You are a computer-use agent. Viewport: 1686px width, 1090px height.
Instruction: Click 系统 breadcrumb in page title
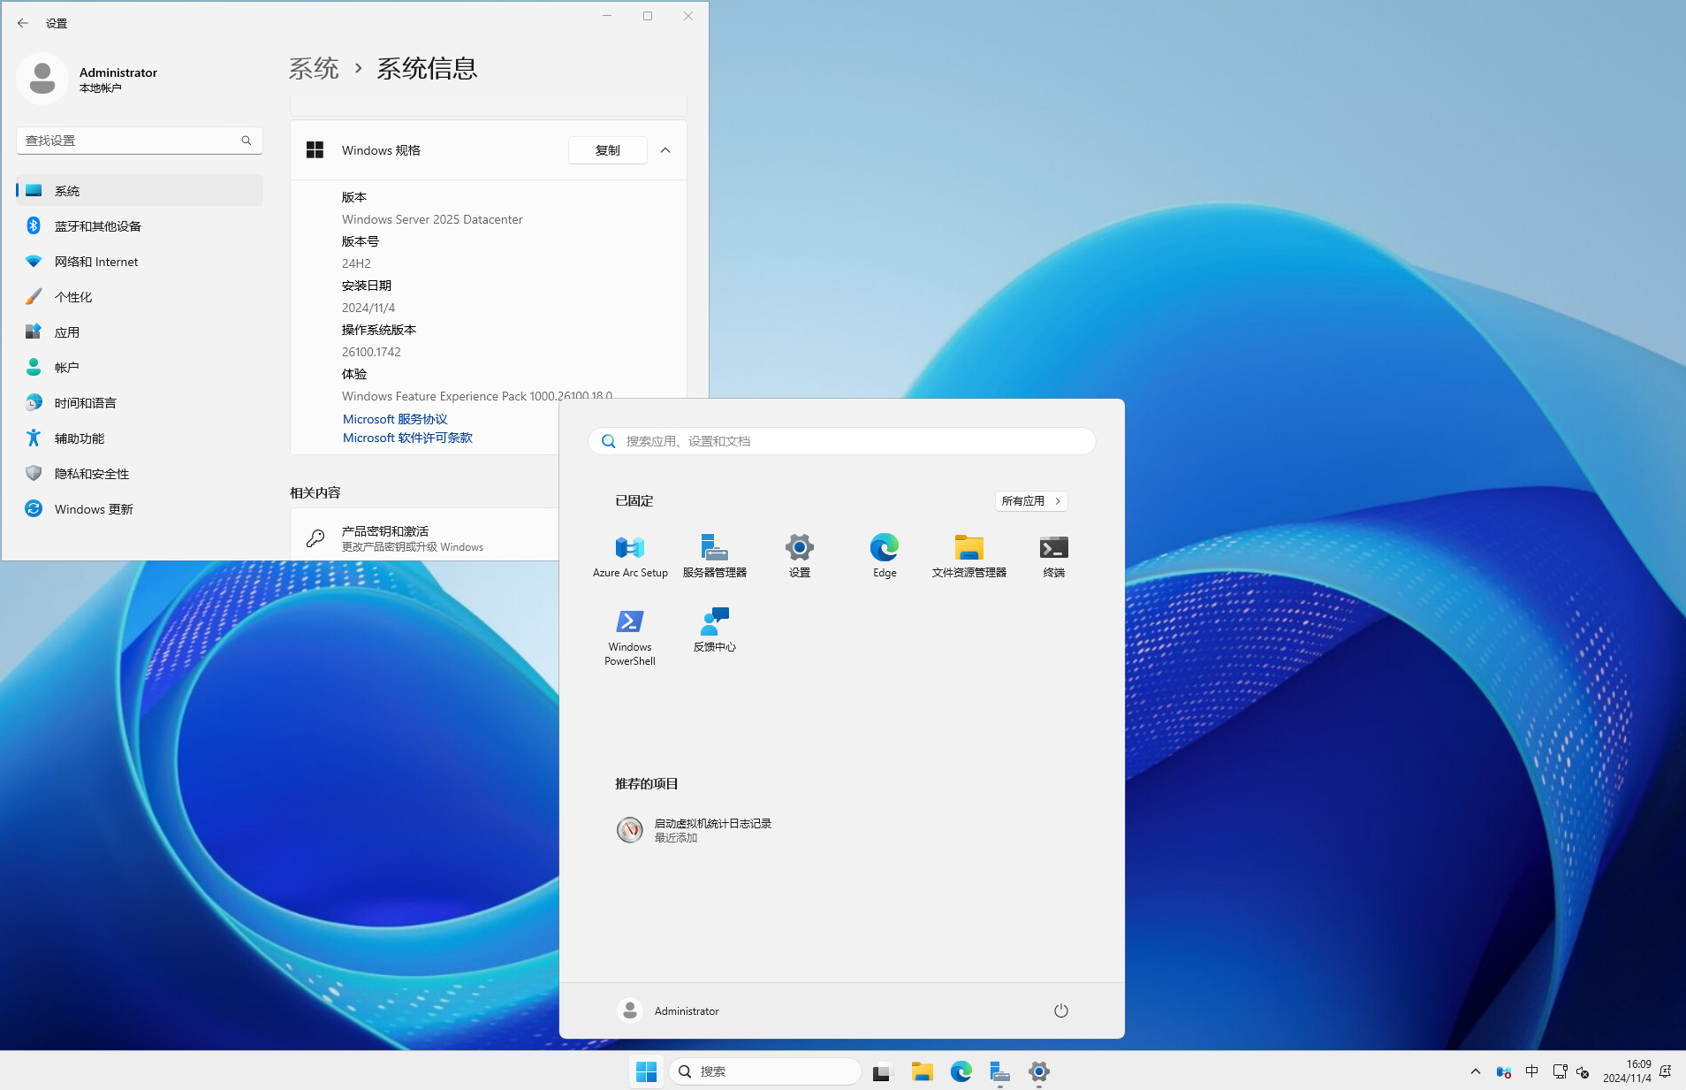click(314, 68)
